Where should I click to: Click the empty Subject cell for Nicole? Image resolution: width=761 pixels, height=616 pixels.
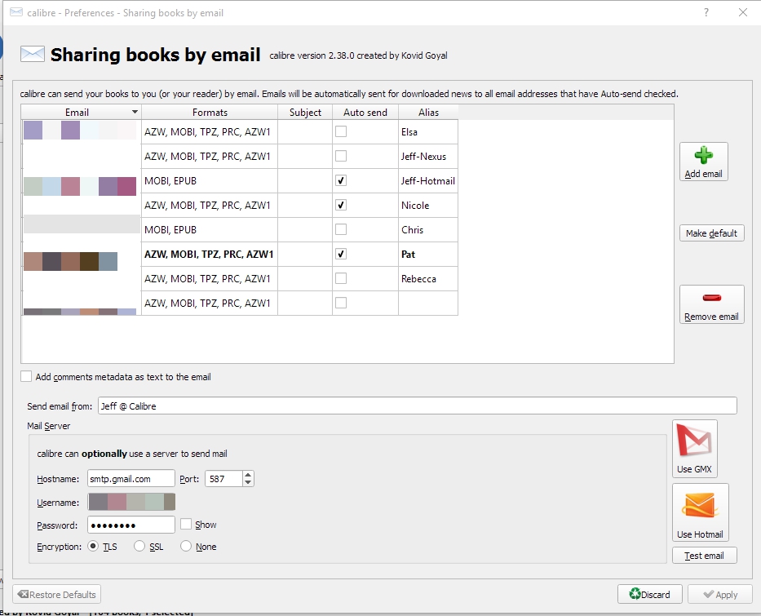(305, 206)
